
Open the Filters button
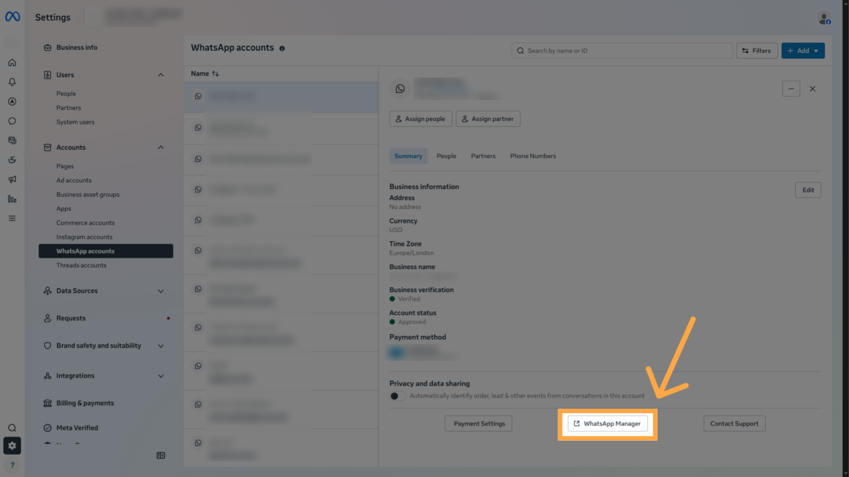pyautogui.click(x=757, y=50)
